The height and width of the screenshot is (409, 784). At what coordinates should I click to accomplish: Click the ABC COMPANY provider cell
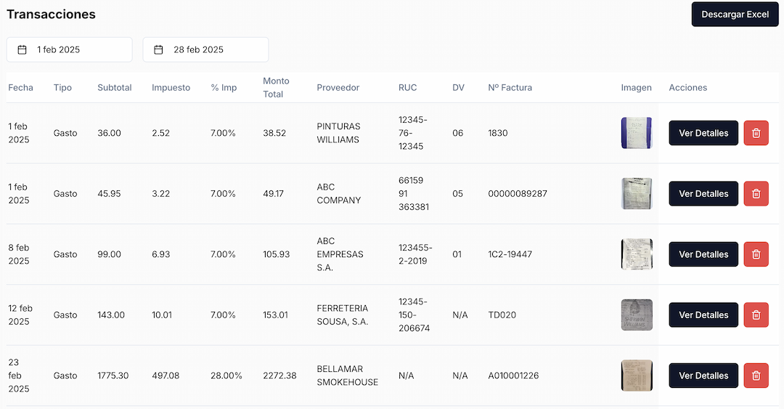click(338, 194)
